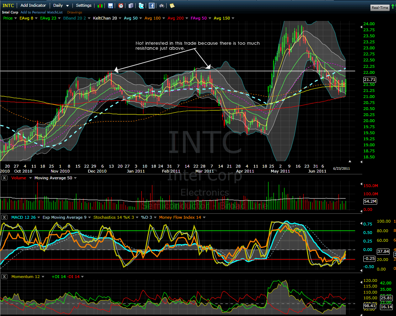Click the database stack icon
Screen dimensions: 396x316
(131, 6)
